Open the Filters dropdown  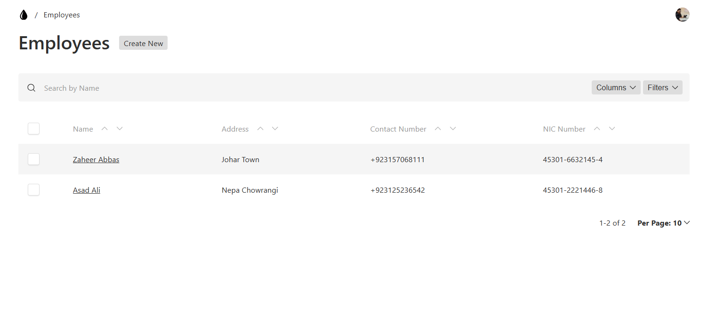pyautogui.click(x=662, y=87)
